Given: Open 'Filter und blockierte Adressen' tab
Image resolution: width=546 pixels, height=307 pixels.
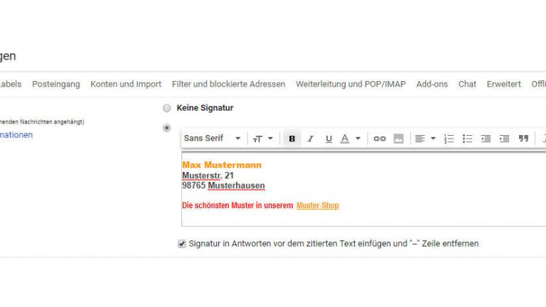Looking at the screenshot, I should tap(228, 84).
